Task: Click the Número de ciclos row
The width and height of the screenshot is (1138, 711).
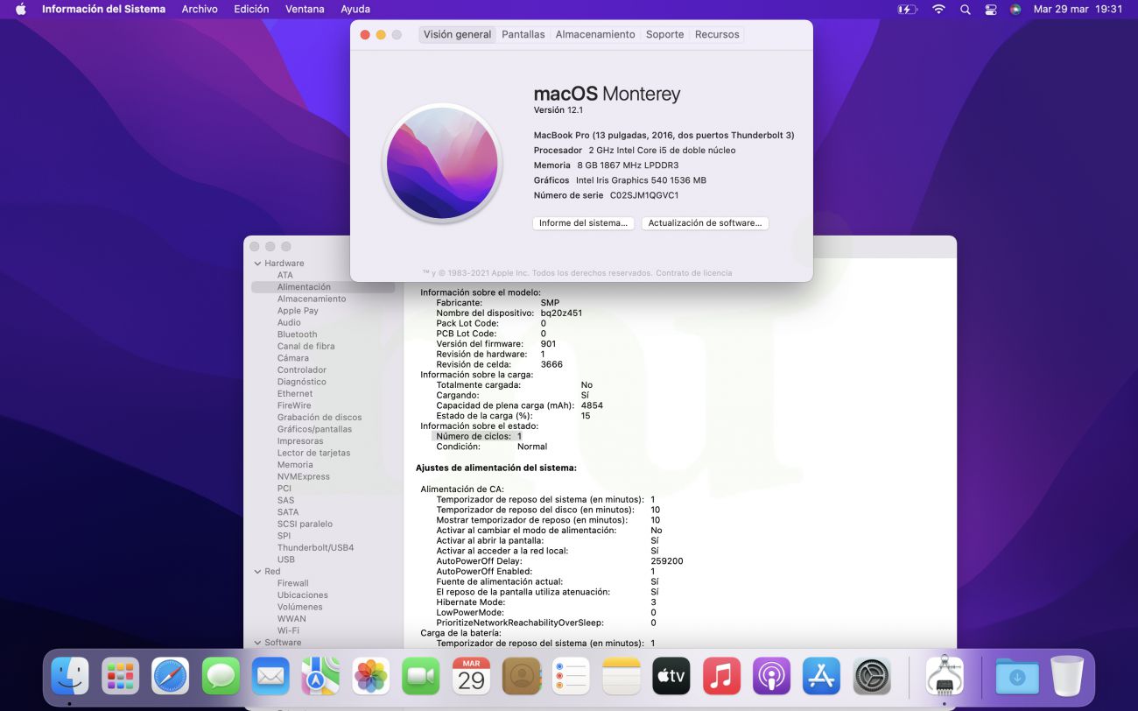Action: click(x=478, y=436)
